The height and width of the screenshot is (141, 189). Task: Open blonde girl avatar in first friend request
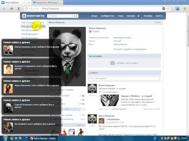tap(8, 50)
